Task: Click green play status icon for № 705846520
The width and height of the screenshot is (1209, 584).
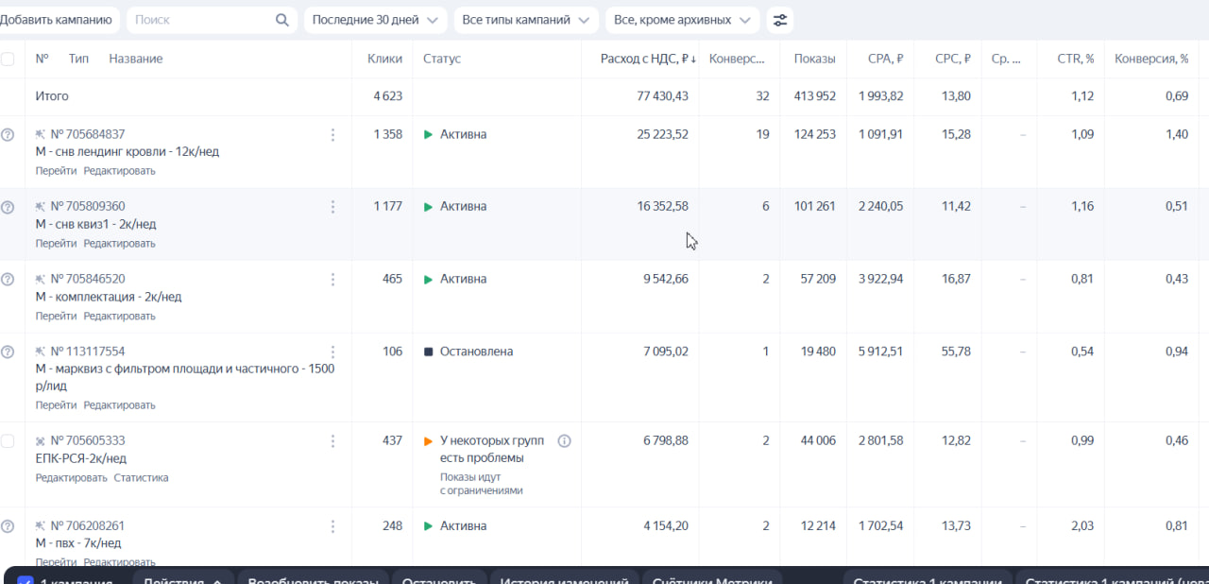Action: pyautogui.click(x=428, y=280)
